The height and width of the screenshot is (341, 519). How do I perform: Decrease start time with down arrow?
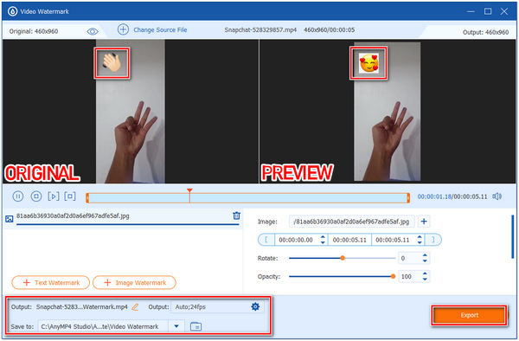(x=323, y=242)
